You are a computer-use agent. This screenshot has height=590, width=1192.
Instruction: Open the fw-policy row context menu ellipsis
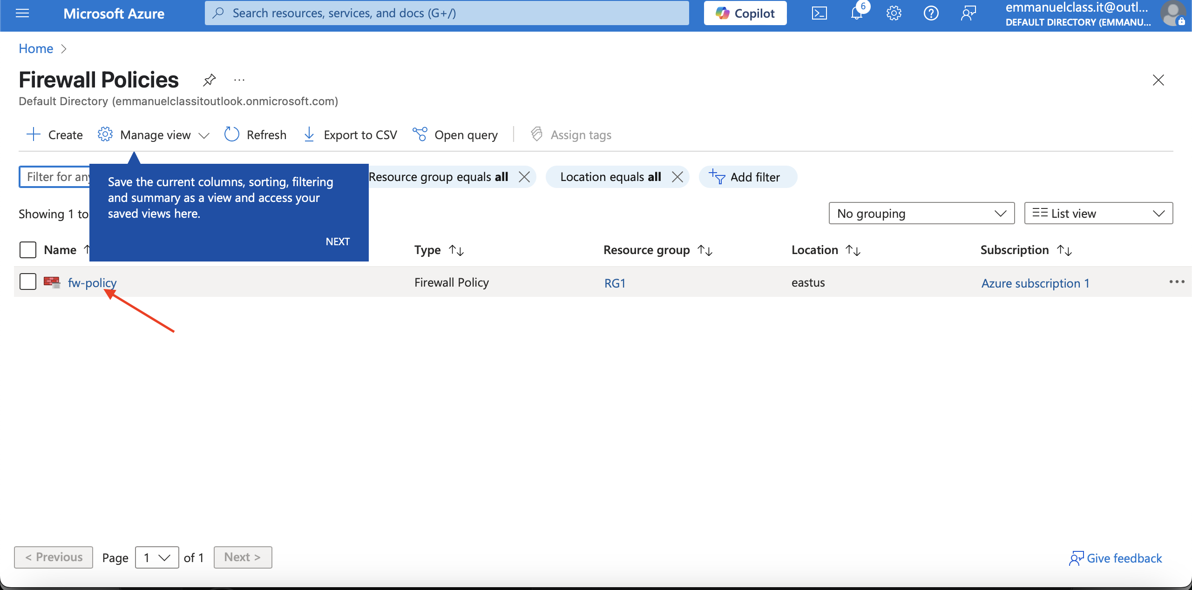[x=1177, y=282]
